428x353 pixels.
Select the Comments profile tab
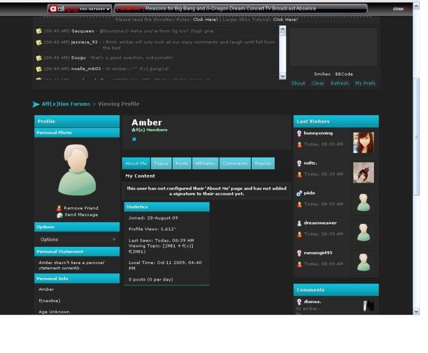(x=235, y=163)
